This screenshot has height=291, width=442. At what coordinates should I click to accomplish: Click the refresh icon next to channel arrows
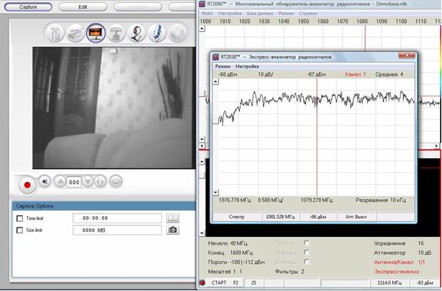pyautogui.click(x=100, y=182)
